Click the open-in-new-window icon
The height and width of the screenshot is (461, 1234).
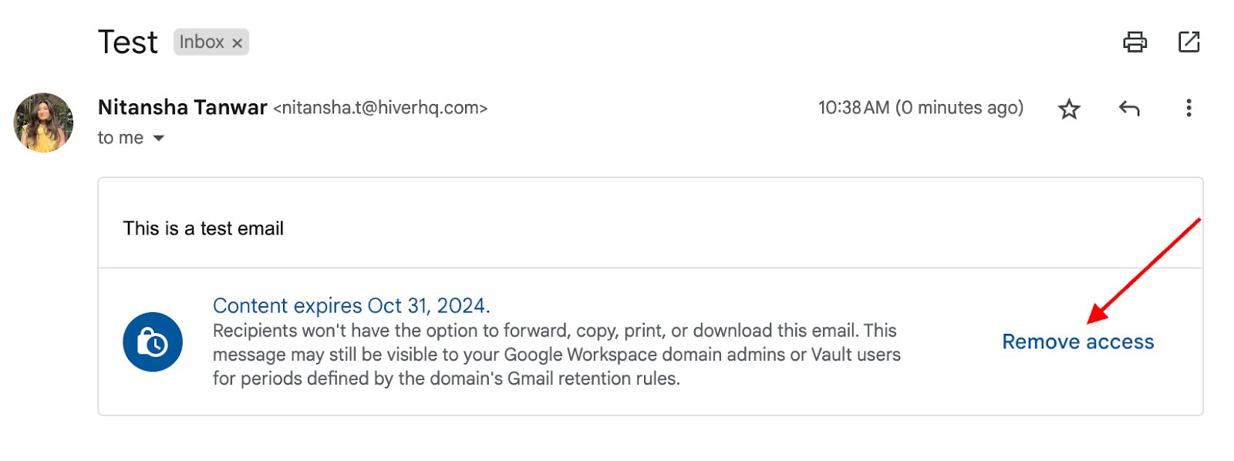pos(1188,42)
